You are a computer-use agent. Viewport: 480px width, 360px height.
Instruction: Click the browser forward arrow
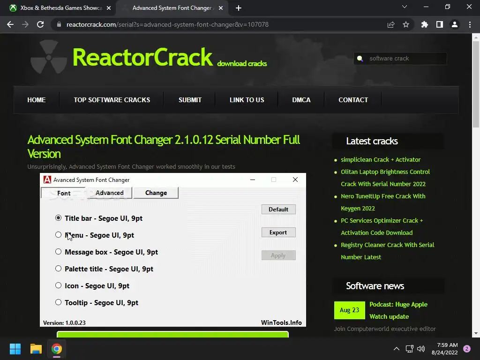tap(25, 24)
